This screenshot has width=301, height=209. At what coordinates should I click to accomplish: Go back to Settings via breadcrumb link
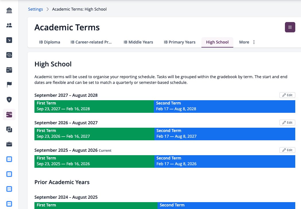click(x=36, y=9)
